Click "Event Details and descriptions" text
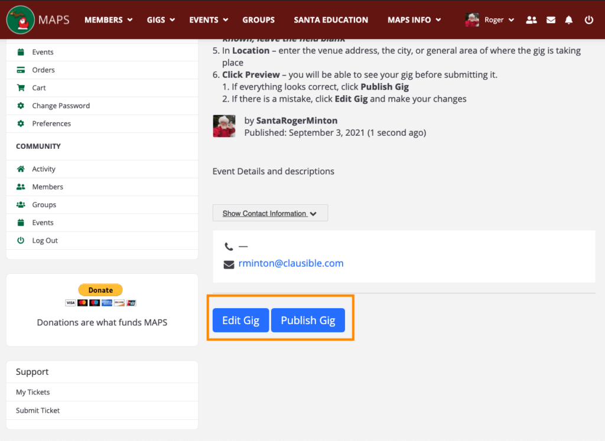This screenshot has width=605, height=441. pyautogui.click(x=274, y=171)
